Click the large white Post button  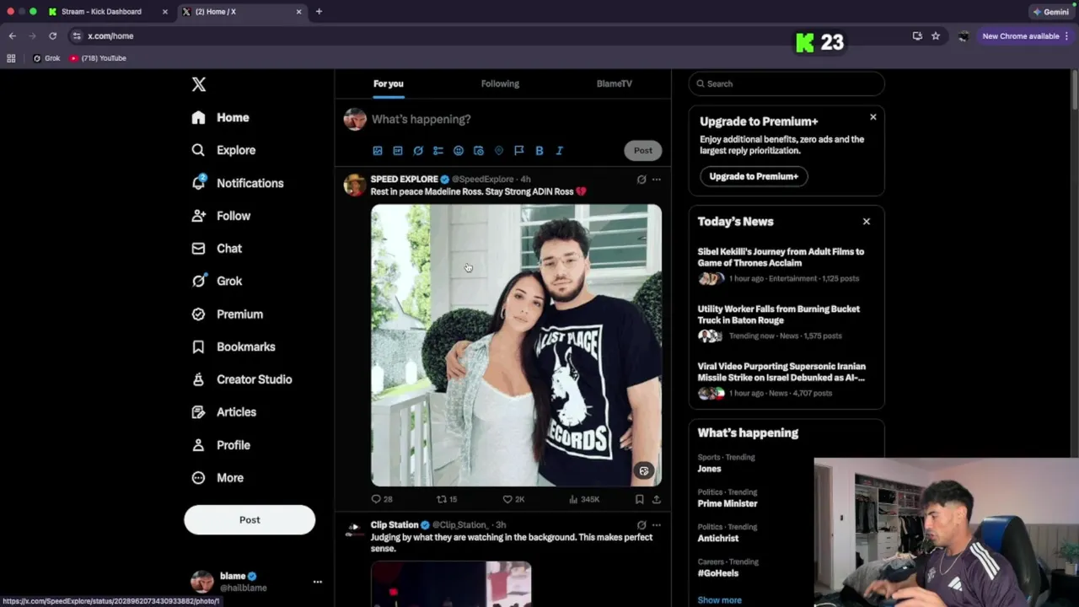coord(250,520)
